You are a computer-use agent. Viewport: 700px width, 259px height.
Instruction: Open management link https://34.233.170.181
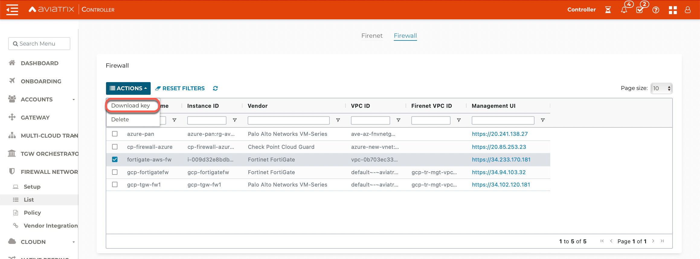pos(501,160)
